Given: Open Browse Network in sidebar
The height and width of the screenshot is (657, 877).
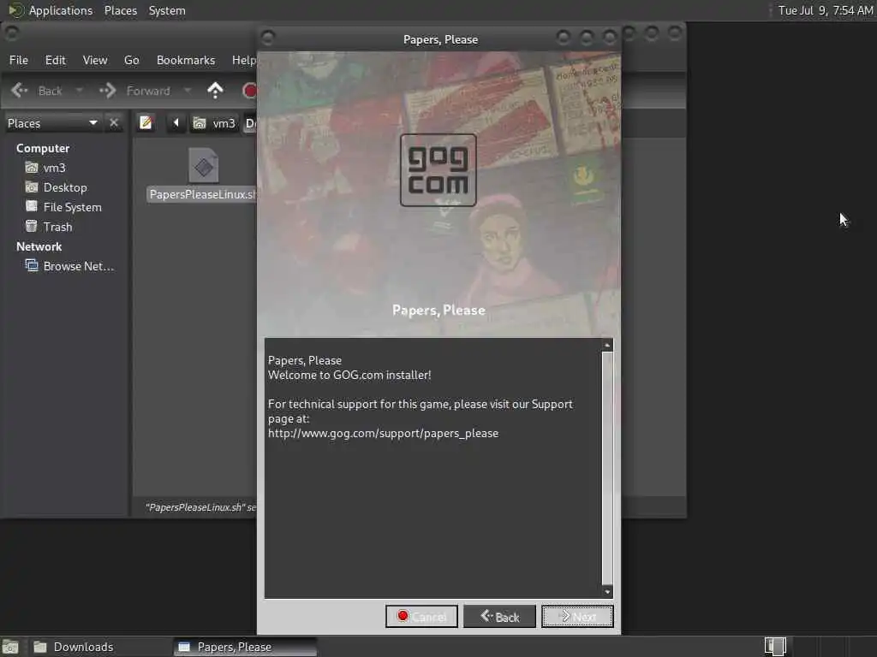Looking at the screenshot, I should point(78,266).
